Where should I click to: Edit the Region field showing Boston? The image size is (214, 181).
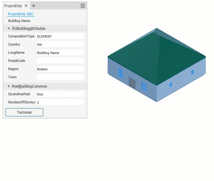pos(60,69)
